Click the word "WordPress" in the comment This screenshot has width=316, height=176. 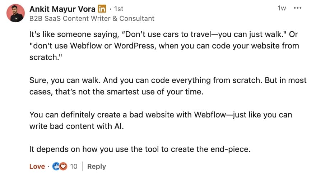pyautogui.click(x=135, y=46)
